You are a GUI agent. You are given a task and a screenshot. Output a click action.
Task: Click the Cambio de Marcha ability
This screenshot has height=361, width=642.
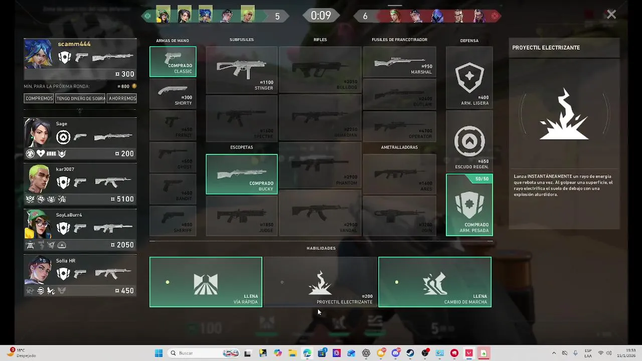pos(435,282)
